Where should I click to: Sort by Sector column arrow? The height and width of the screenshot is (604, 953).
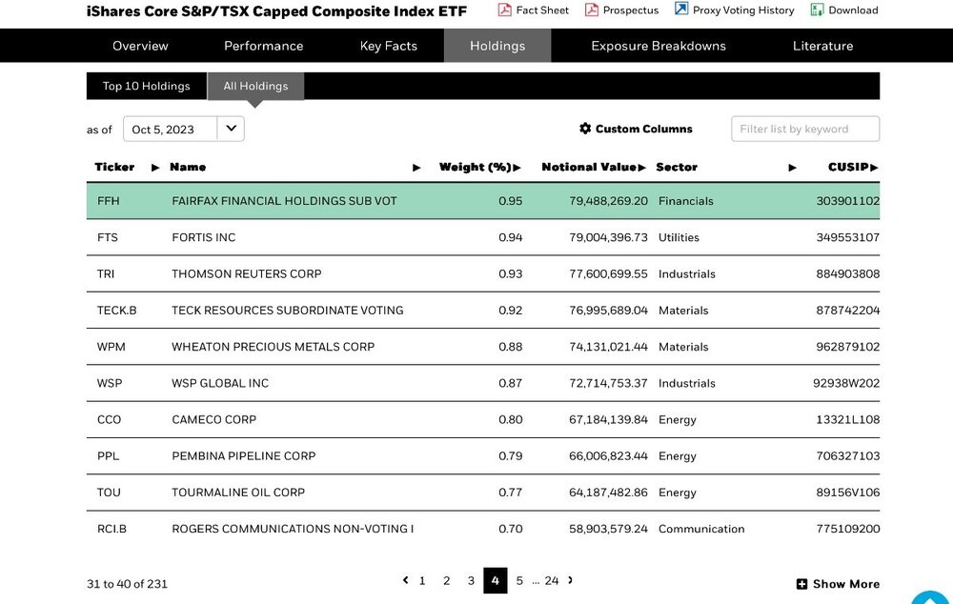click(792, 168)
